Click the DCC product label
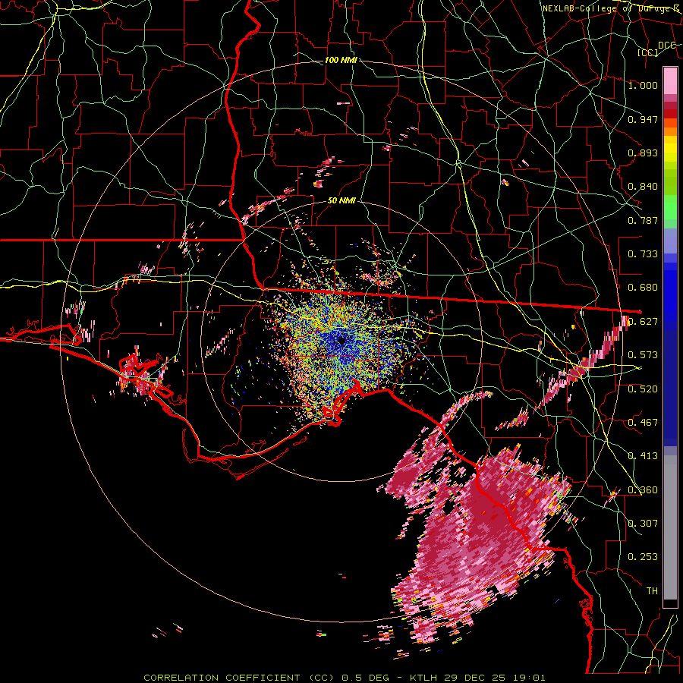Viewport: 683px width, 683px height. [667, 46]
